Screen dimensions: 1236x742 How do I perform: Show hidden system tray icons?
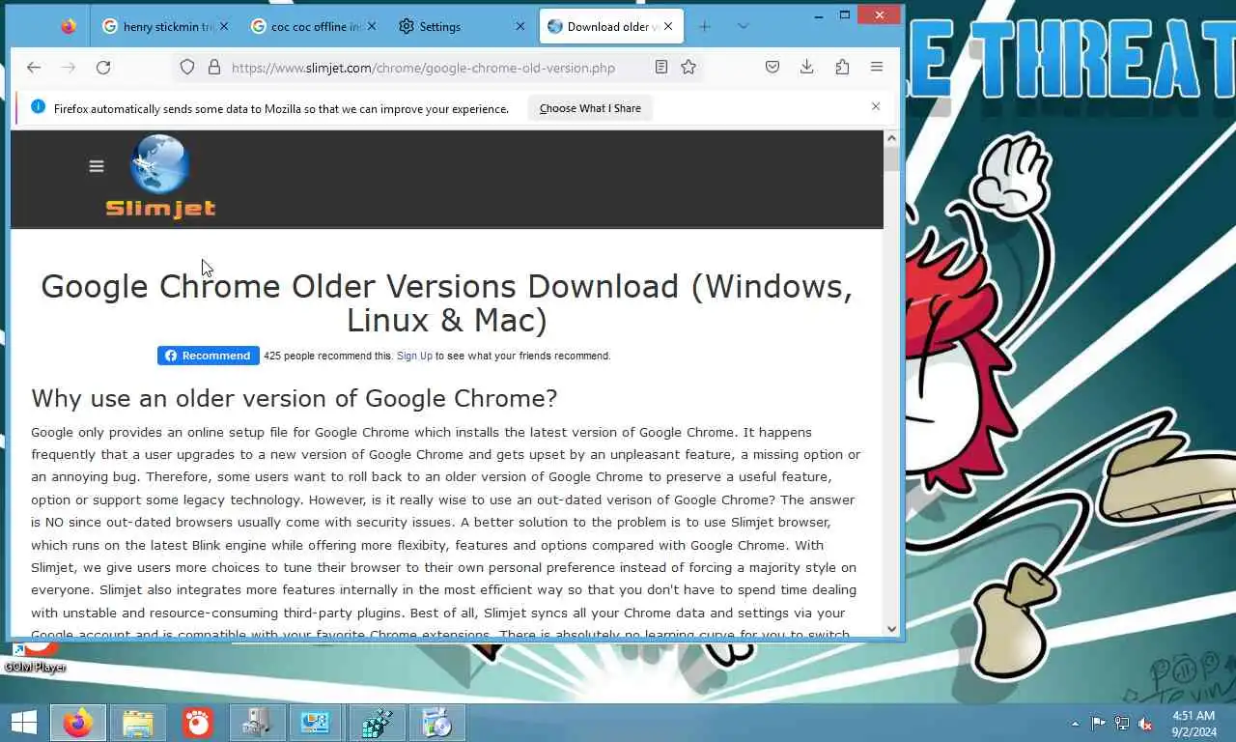coord(1075,724)
